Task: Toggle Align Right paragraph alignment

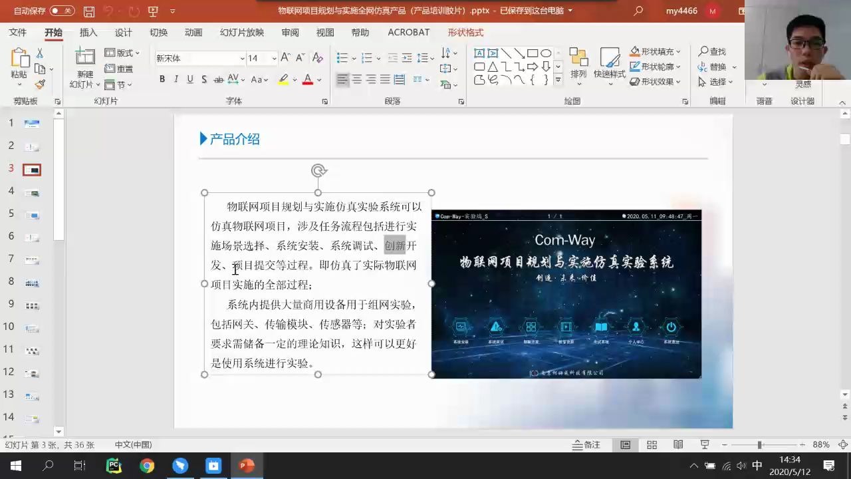Action: (371, 79)
